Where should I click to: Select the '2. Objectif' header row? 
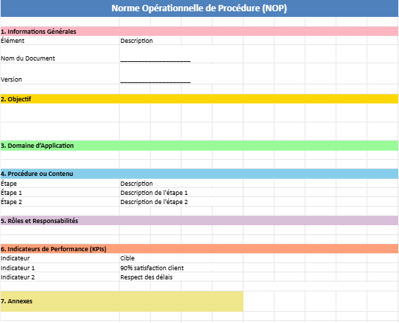[x=199, y=99]
